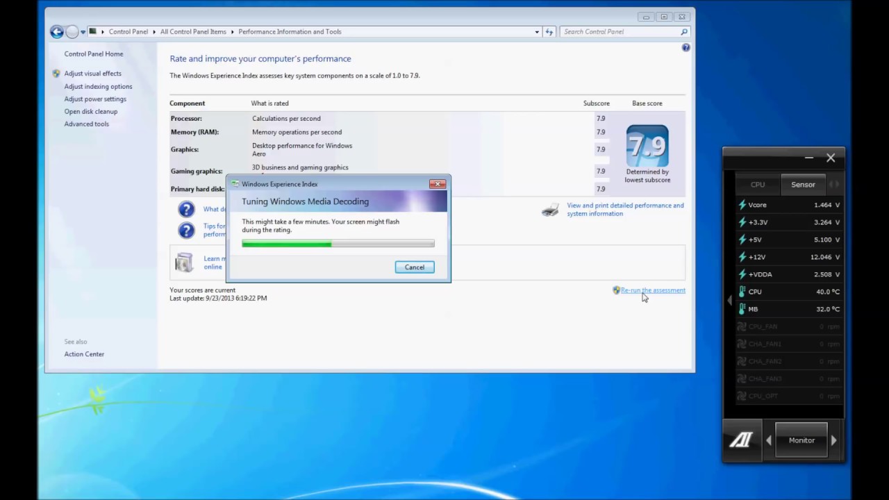Click the software box icon near Learn more
Image resolution: width=889 pixels, height=500 pixels.
(x=184, y=262)
